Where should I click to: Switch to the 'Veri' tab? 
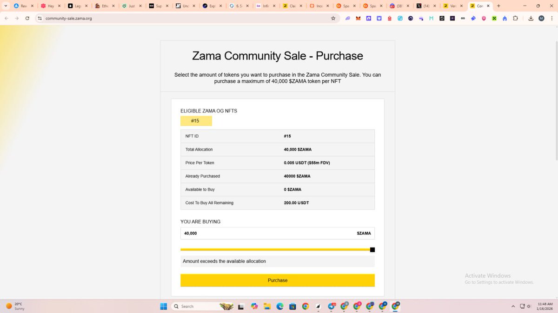[x=452, y=6]
